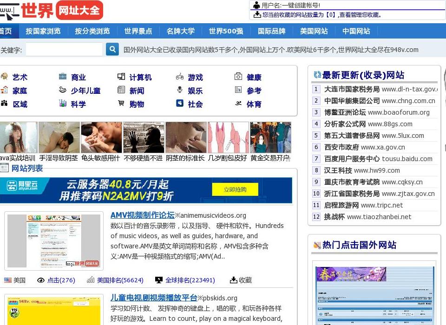The image size is (446, 325).
Task: Open the 查看管理您收藏 link
Action: pyautogui.click(x=360, y=15)
